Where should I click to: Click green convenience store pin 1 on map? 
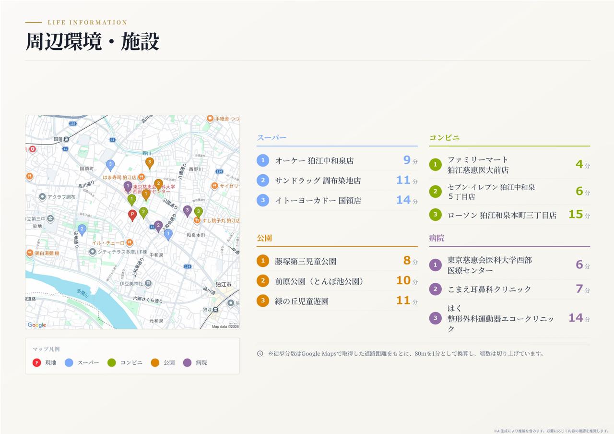pos(131,199)
